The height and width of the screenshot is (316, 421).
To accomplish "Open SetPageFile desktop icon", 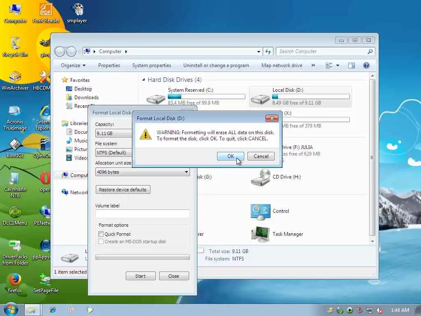I will [46, 283].
